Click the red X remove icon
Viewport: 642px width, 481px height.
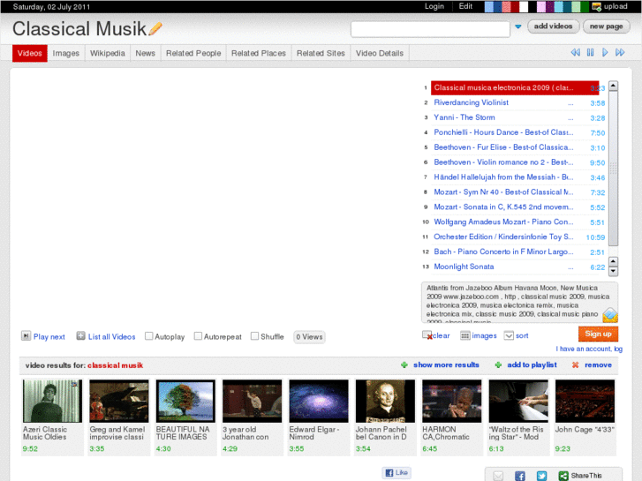click(x=575, y=365)
